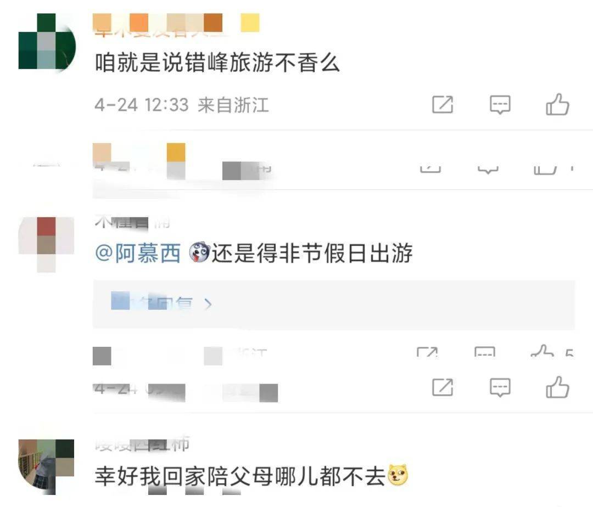Viewport: 593px width, 507px height.
Task: Repost the 错峰旅游 comment
Action: [443, 104]
